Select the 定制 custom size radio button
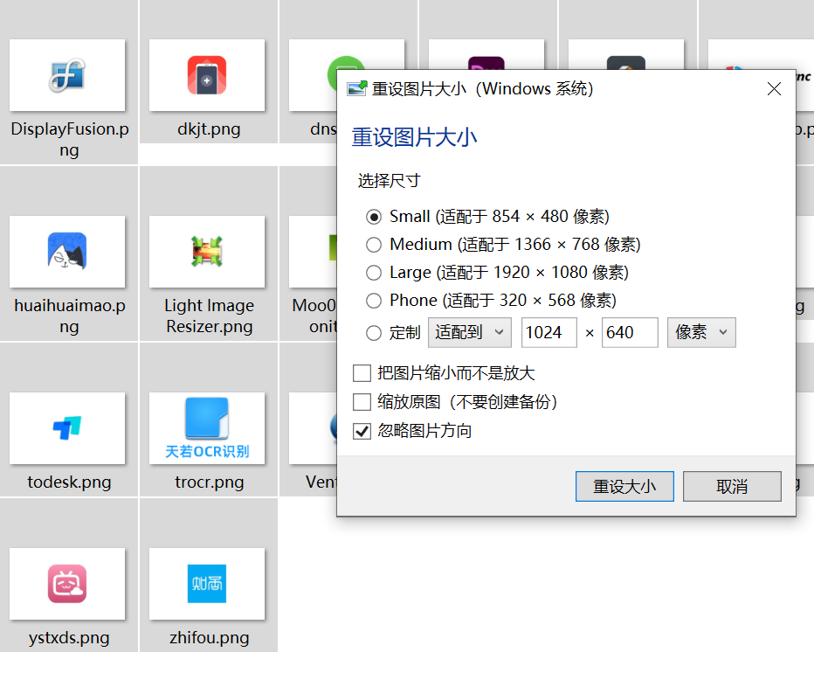The width and height of the screenshot is (814, 673). coord(374,333)
